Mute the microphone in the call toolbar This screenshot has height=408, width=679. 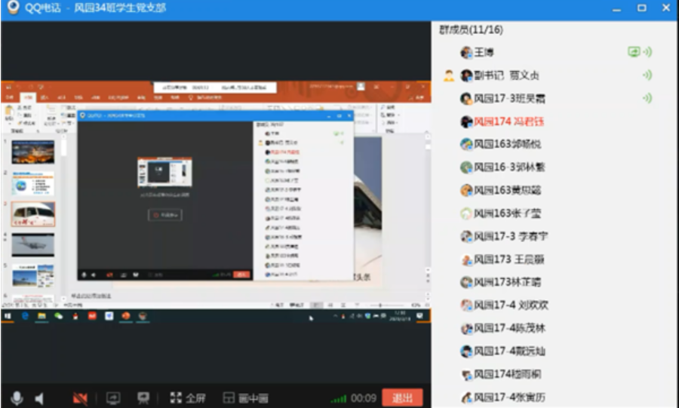17,398
